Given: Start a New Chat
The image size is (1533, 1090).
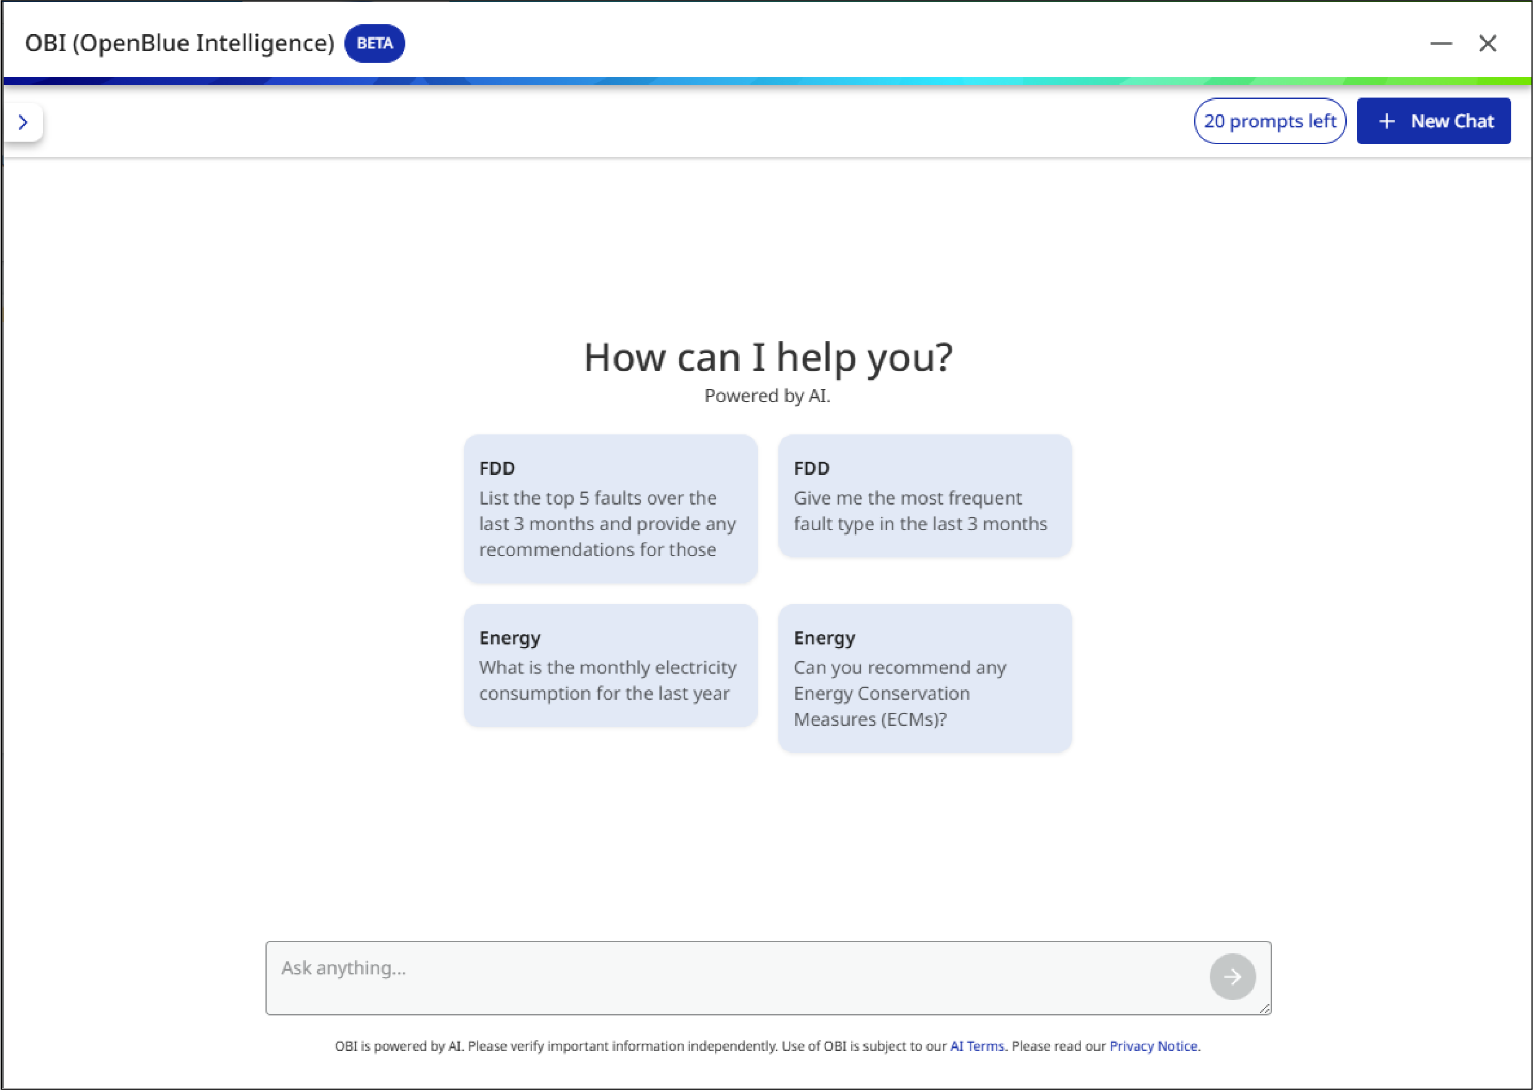Looking at the screenshot, I should [1434, 121].
